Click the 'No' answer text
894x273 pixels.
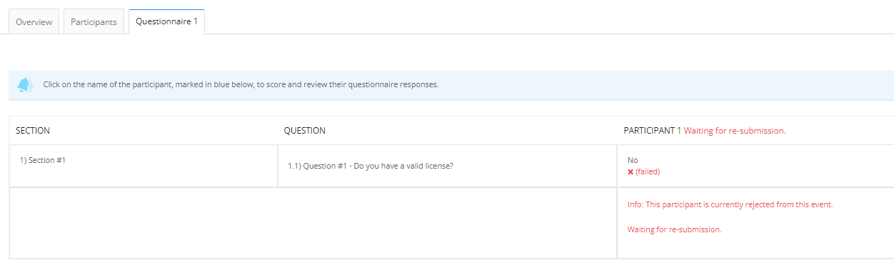(x=633, y=160)
